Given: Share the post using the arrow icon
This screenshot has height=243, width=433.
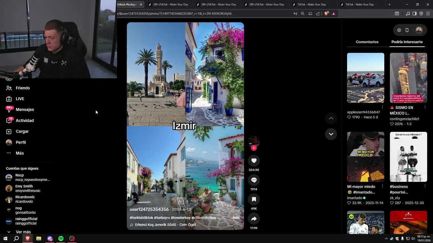Looking at the screenshot, I should [x=254, y=219].
